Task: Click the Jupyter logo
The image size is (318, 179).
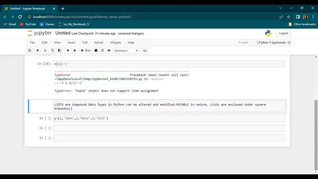Action: click(40, 33)
